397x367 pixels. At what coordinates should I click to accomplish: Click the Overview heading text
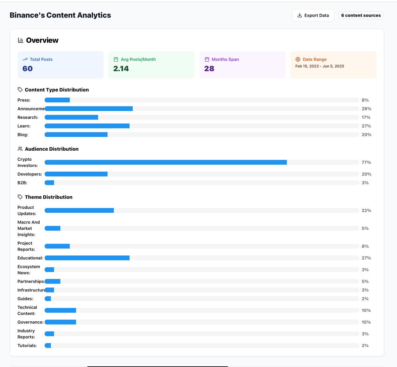click(42, 40)
